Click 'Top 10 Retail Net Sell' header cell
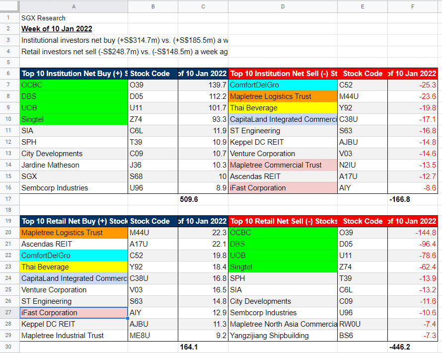442x353 pixels. point(283,221)
